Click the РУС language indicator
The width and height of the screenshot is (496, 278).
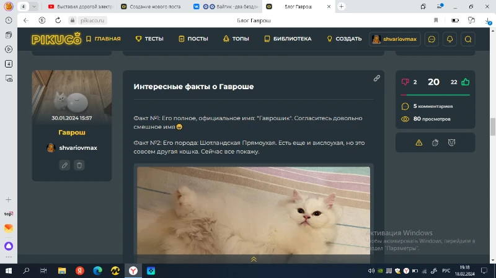446,271
